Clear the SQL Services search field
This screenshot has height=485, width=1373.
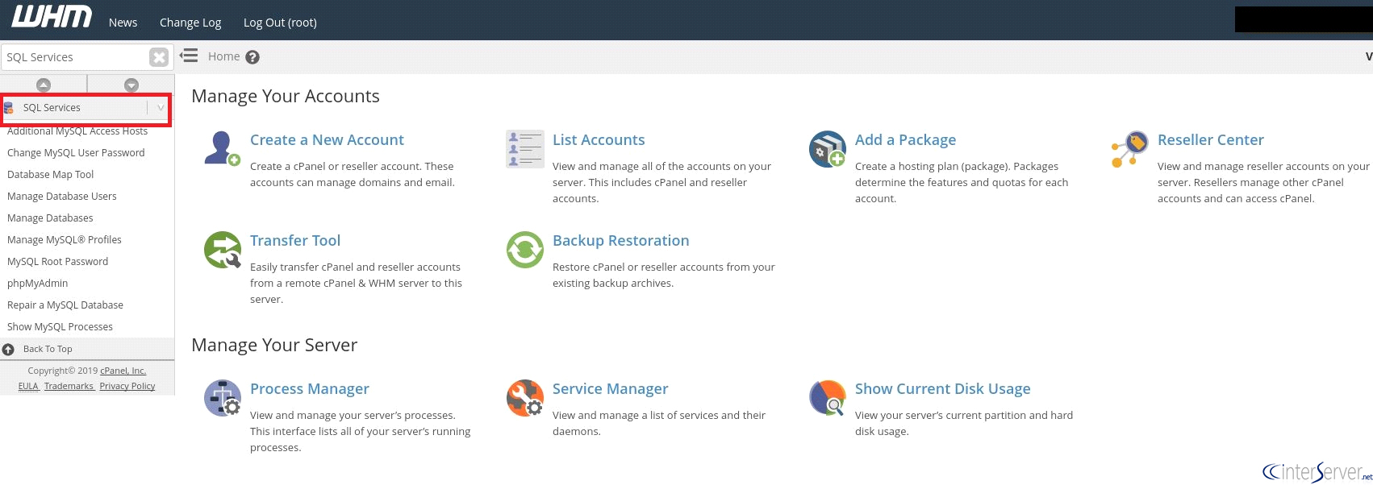[159, 57]
